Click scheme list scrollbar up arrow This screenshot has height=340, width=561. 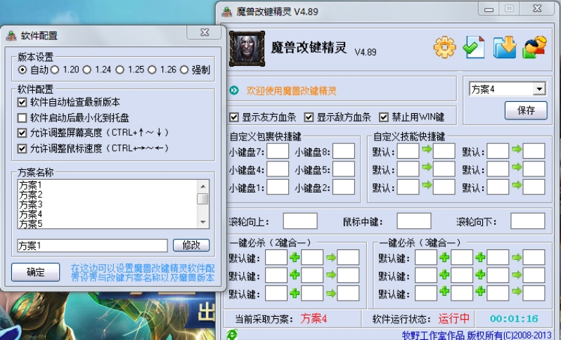pos(203,186)
